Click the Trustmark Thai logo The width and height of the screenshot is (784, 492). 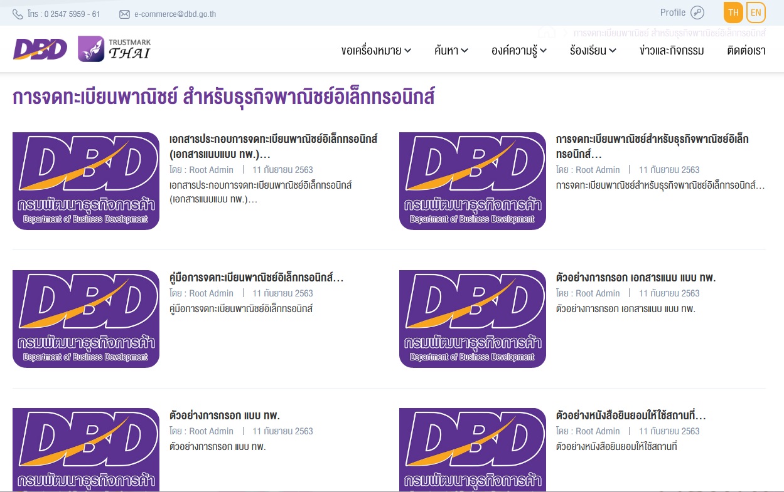click(115, 49)
